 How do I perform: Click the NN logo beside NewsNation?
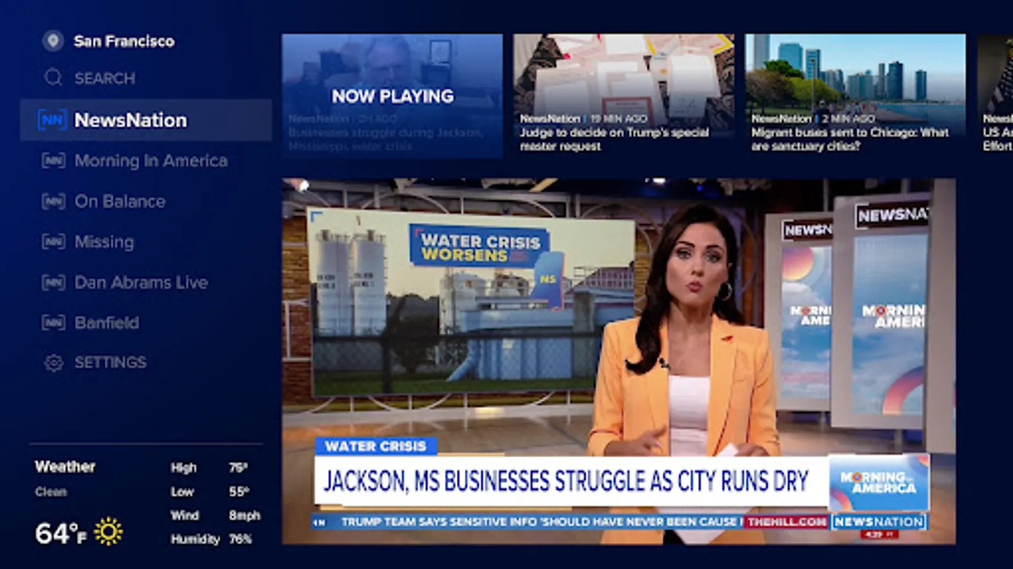(x=52, y=120)
